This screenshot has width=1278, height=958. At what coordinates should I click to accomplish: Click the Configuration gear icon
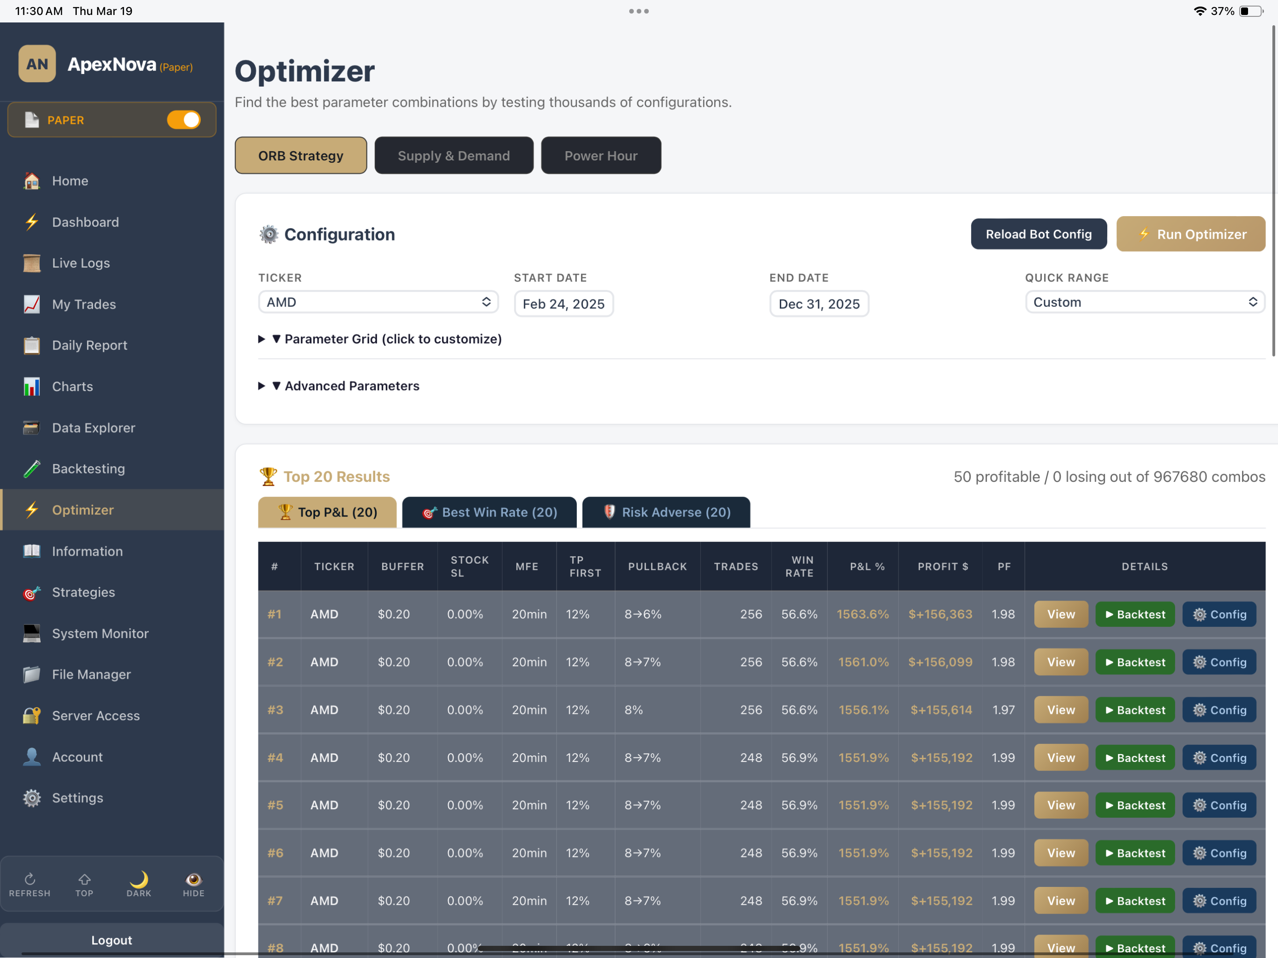[269, 234]
